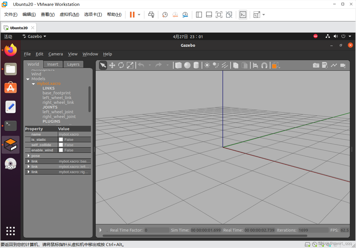Show applications grid in Ubuntu dock
This screenshot has width=356, height=248.
click(x=11, y=231)
